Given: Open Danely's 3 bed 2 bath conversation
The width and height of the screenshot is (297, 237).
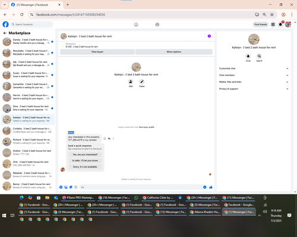Looking at the screenshot, I should pyautogui.click(x=28, y=41).
